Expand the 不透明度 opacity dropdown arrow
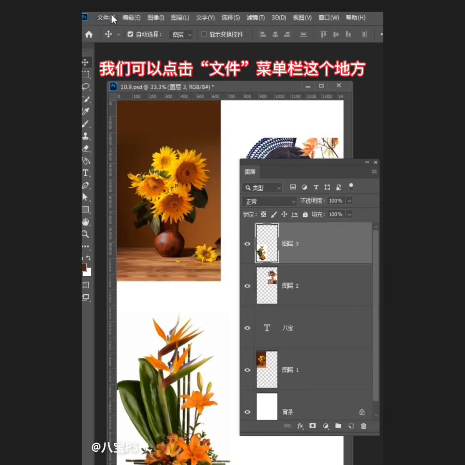The width and height of the screenshot is (465, 465). click(349, 201)
